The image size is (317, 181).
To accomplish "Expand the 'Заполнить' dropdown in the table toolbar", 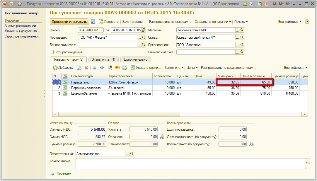I will click(174, 68).
